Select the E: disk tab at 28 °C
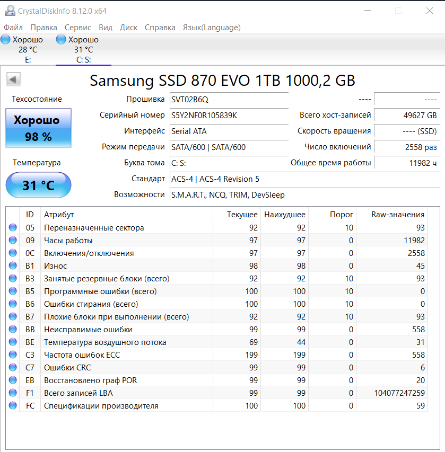The image size is (445, 452). click(x=28, y=50)
